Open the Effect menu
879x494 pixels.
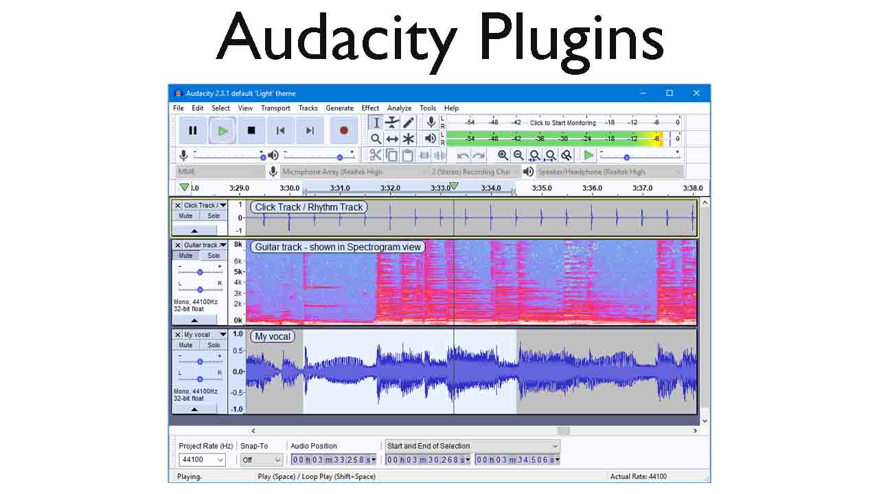pos(370,108)
